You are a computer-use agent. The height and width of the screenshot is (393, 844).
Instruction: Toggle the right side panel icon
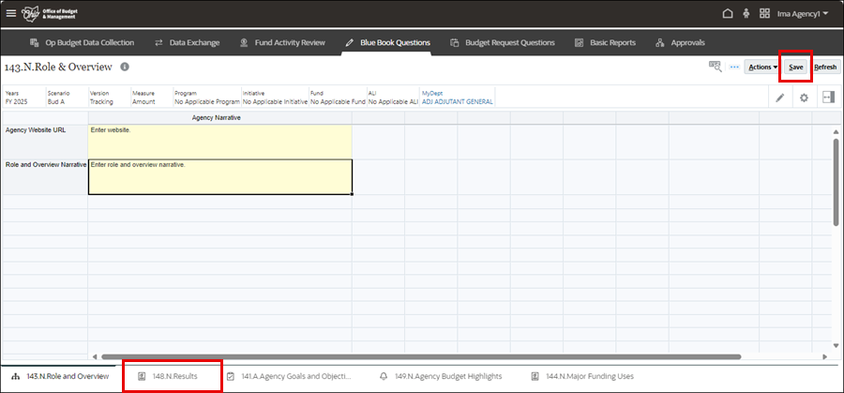(x=828, y=98)
